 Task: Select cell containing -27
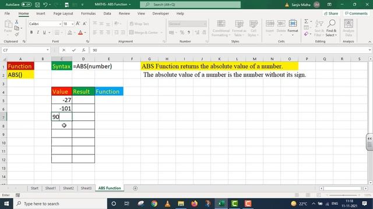click(62, 100)
